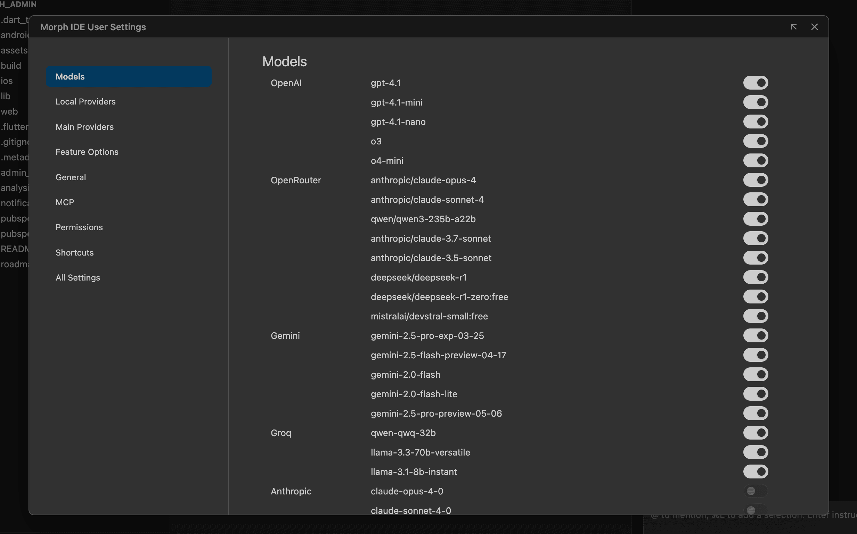
Task: Click the OpenAI provider label
Action: coord(286,83)
